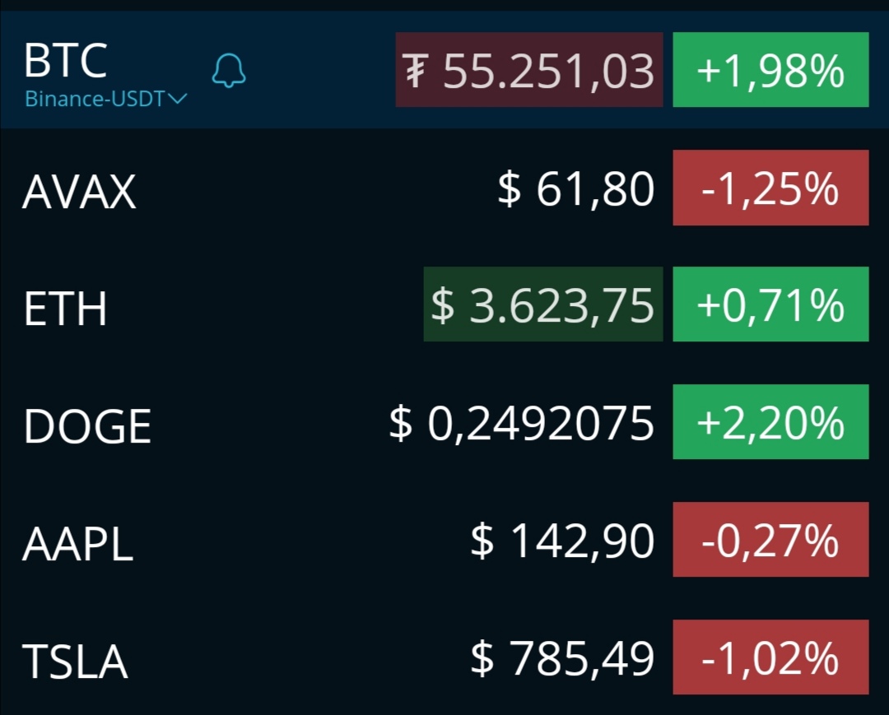Click the DOGE +2,20% green badge
The width and height of the screenshot is (889, 715).
point(770,421)
